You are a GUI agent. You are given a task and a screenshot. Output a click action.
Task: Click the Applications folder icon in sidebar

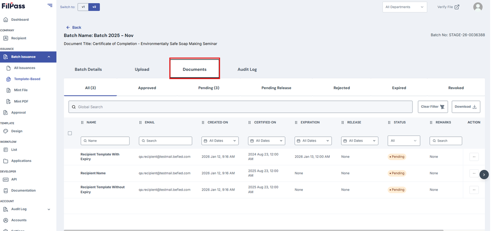tap(6, 161)
